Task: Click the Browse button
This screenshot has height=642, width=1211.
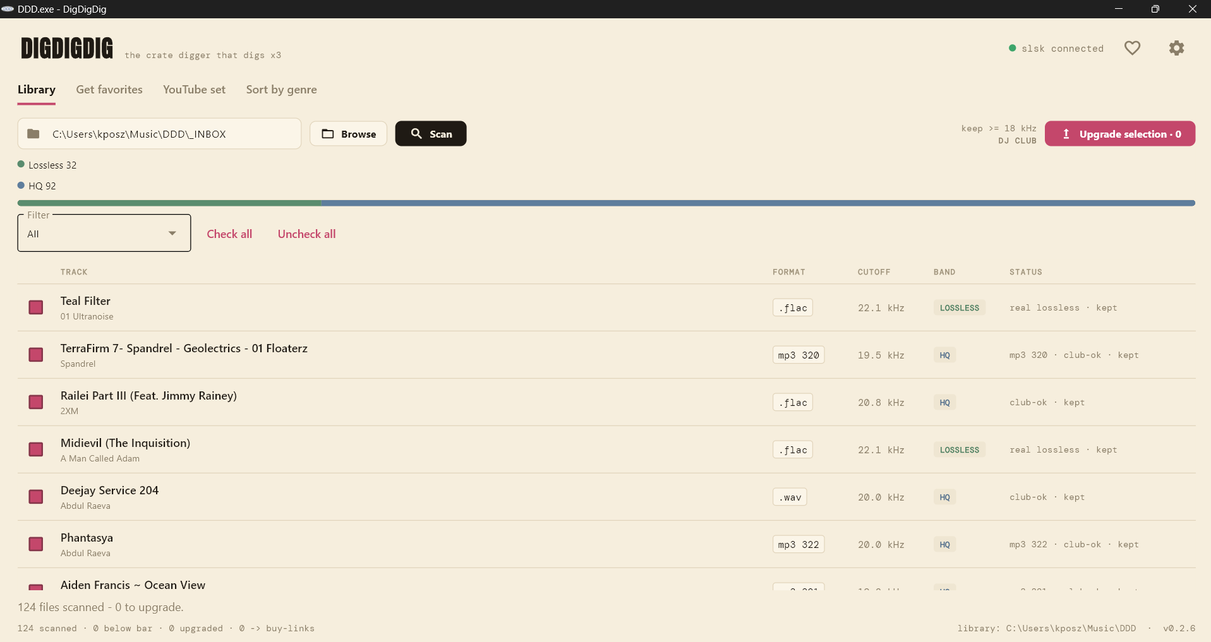Action: click(348, 134)
